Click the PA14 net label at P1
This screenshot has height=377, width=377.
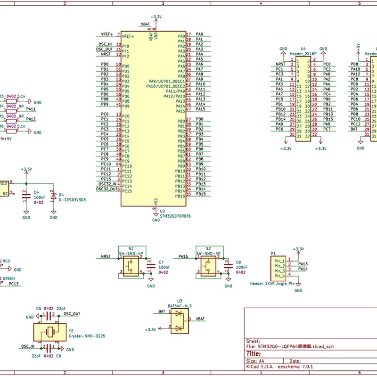pyautogui.click(x=303, y=269)
